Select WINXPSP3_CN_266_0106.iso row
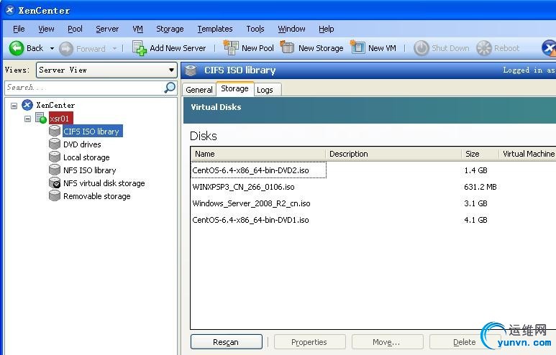This screenshot has height=355, width=556. click(x=373, y=187)
